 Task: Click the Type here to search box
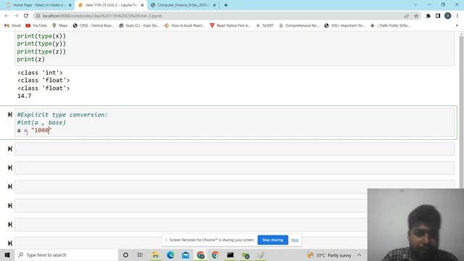point(67,254)
